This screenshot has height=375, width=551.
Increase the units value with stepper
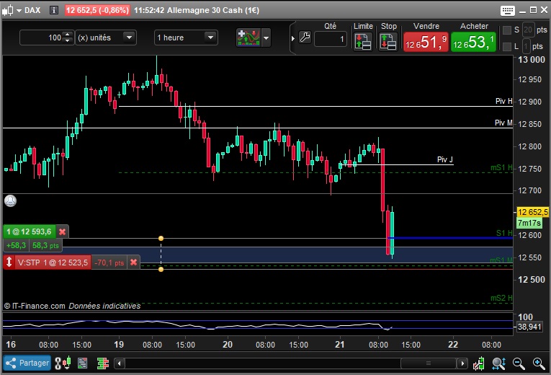tap(68, 35)
